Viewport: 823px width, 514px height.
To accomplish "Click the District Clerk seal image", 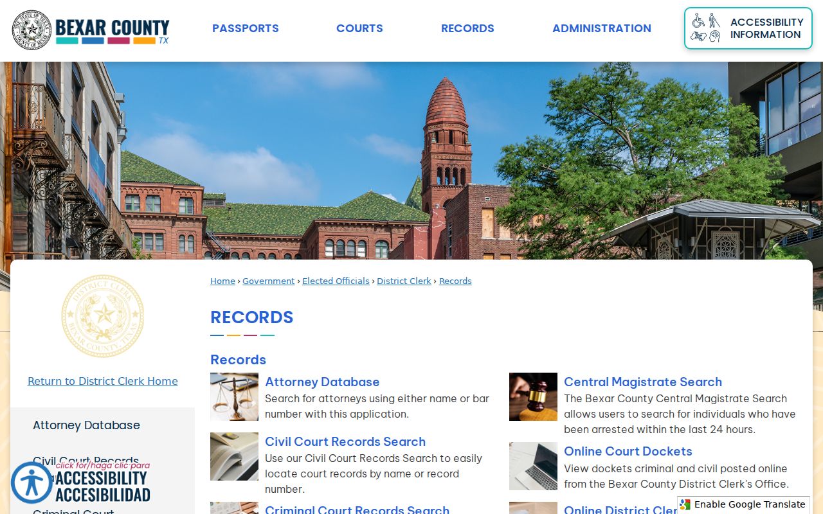I will [103, 316].
